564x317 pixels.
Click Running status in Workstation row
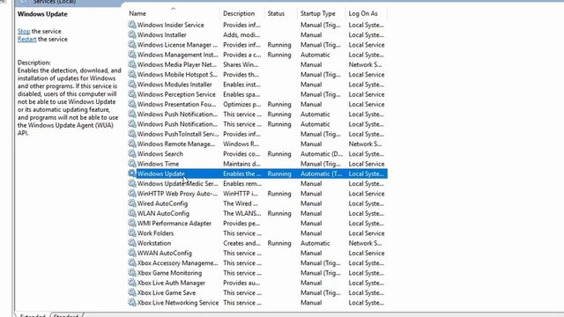279,243
